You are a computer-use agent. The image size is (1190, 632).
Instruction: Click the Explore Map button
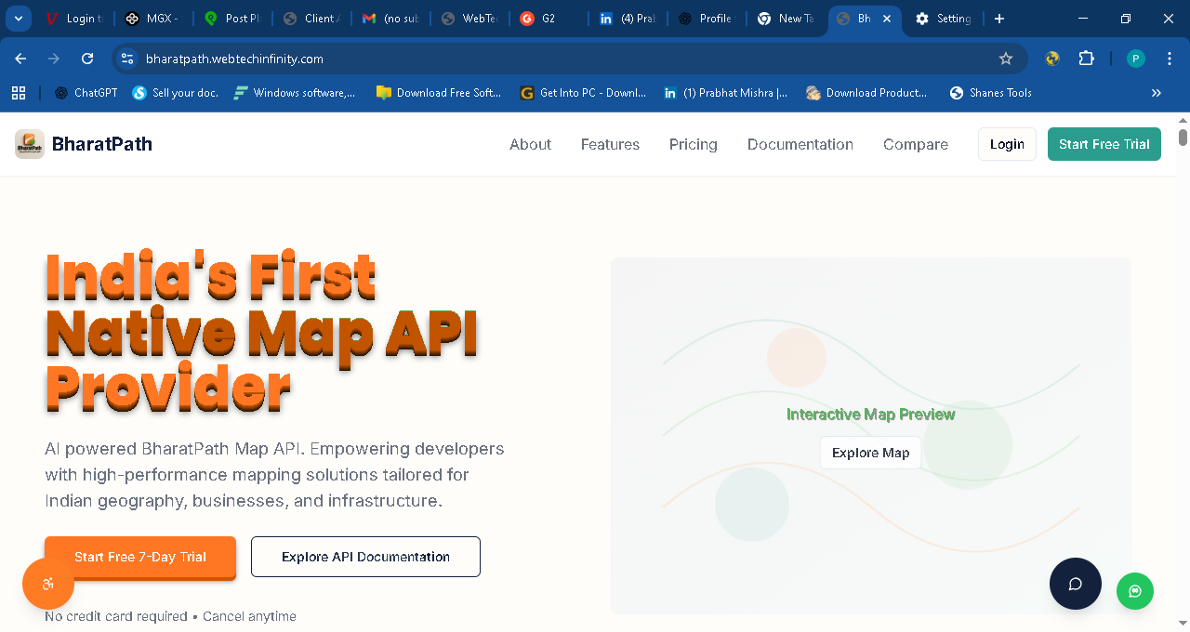[870, 453]
